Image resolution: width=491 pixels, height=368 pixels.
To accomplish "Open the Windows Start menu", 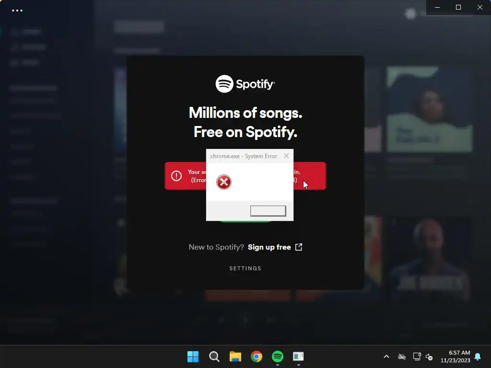I will click(193, 356).
